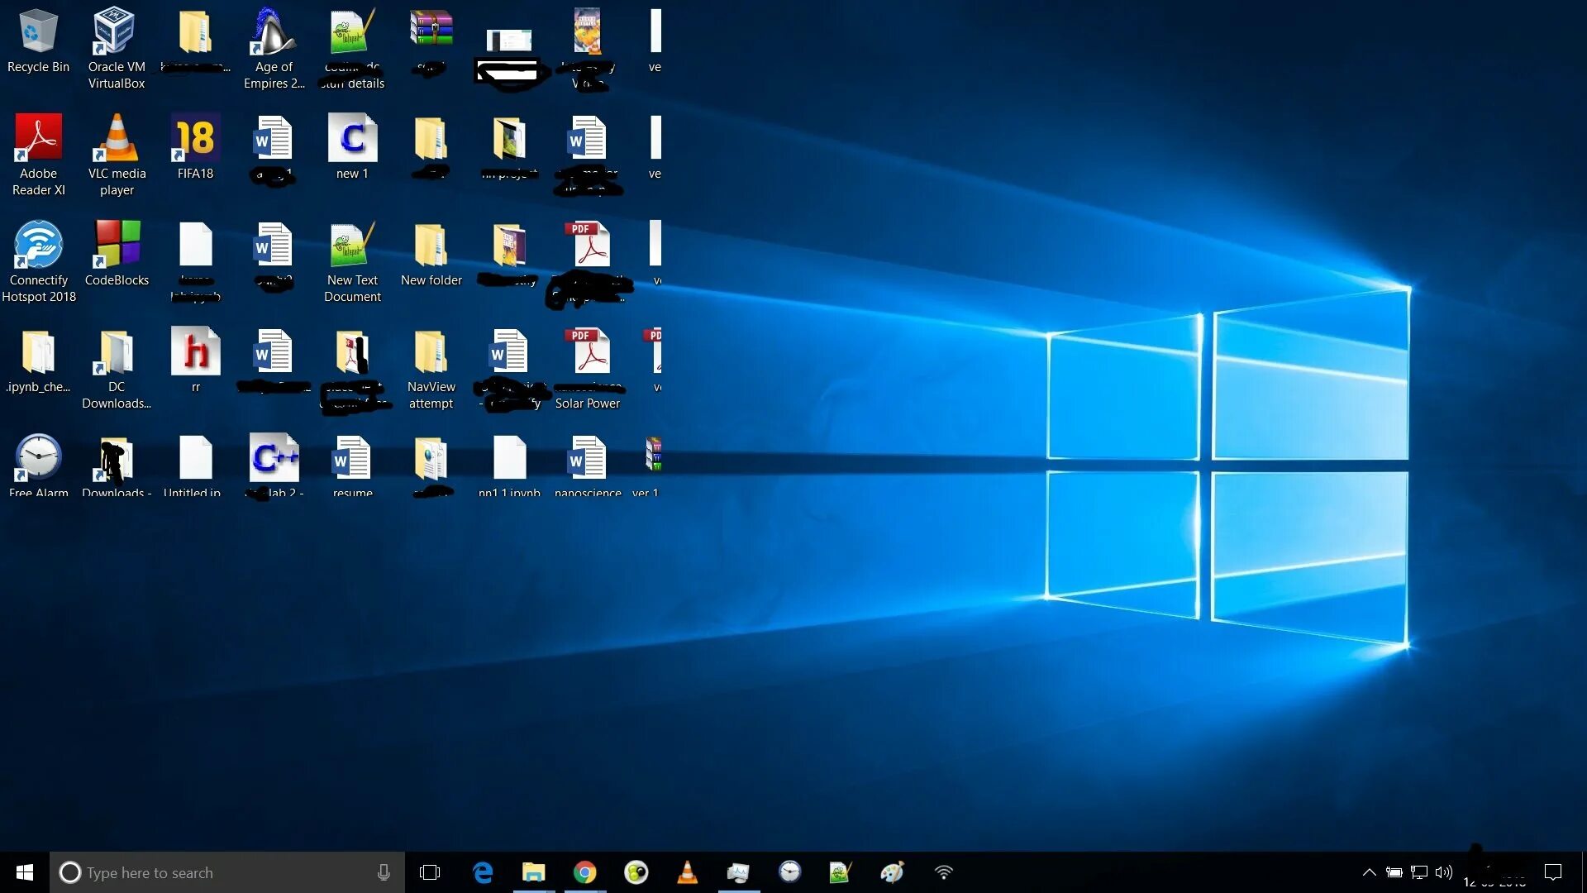Click the Google Chrome taskbar icon
This screenshot has height=893, width=1587.
coord(585,872)
